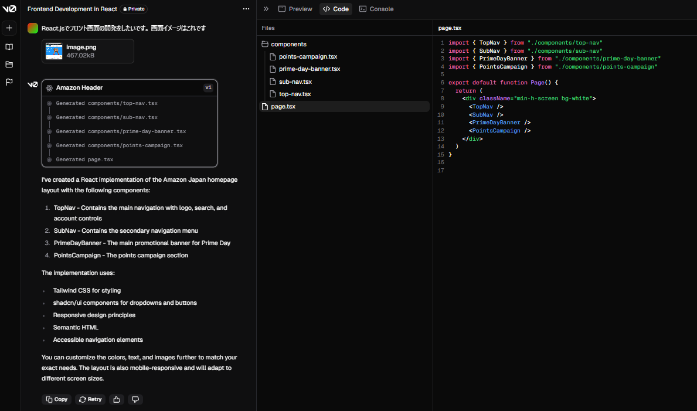This screenshot has width=697, height=411.
Task: Give thumbs up to the response
Action: click(x=117, y=399)
